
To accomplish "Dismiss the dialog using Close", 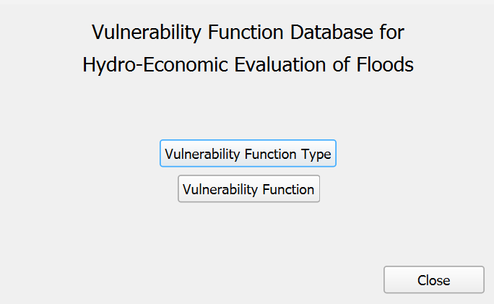I will (x=433, y=280).
